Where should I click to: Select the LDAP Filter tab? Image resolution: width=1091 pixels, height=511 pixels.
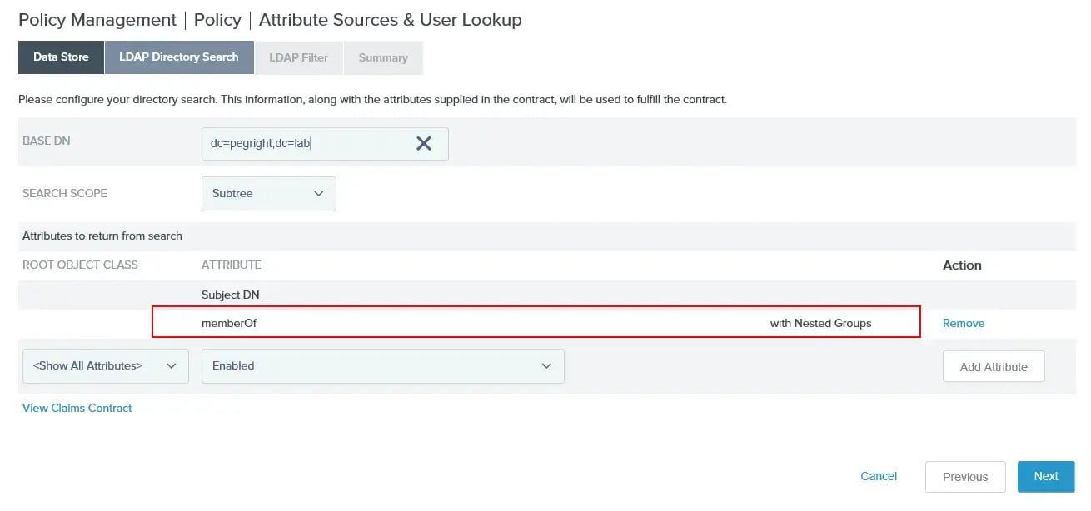pos(298,57)
